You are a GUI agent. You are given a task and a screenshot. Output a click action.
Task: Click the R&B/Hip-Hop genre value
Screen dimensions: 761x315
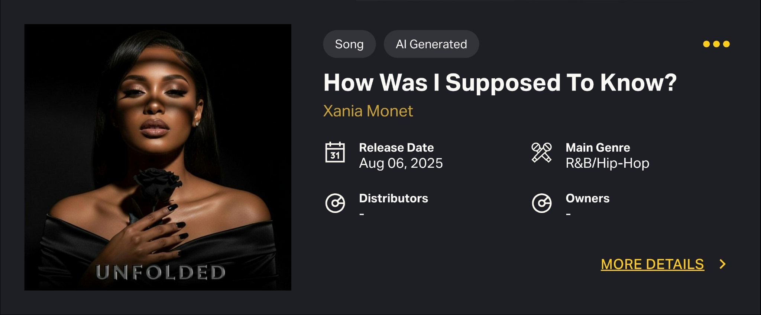pyautogui.click(x=608, y=163)
